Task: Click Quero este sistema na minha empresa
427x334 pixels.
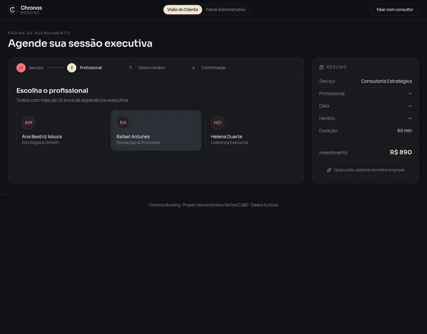Action: point(366,170)
